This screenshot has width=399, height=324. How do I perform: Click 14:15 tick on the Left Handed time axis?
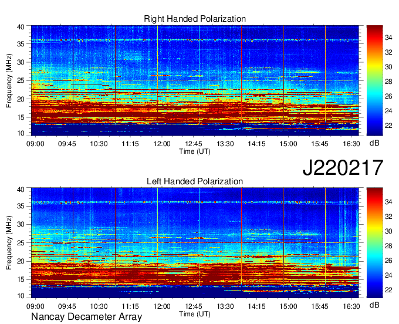pyautogui.click(x=257, y=306)
